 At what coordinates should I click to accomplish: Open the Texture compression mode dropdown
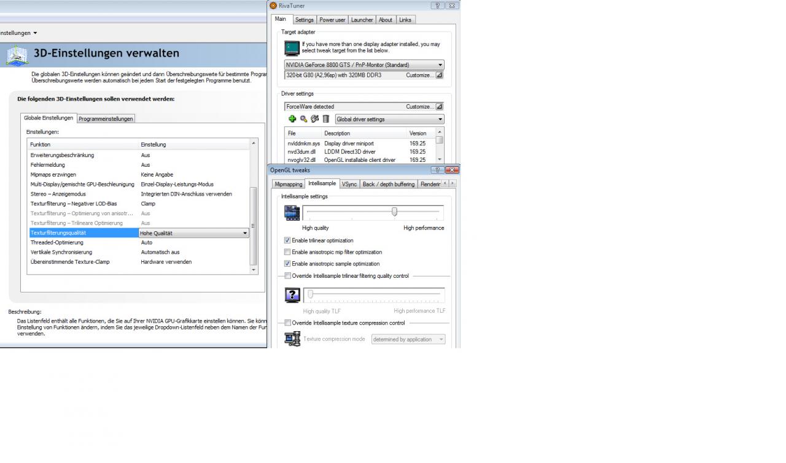click(408, 339)
